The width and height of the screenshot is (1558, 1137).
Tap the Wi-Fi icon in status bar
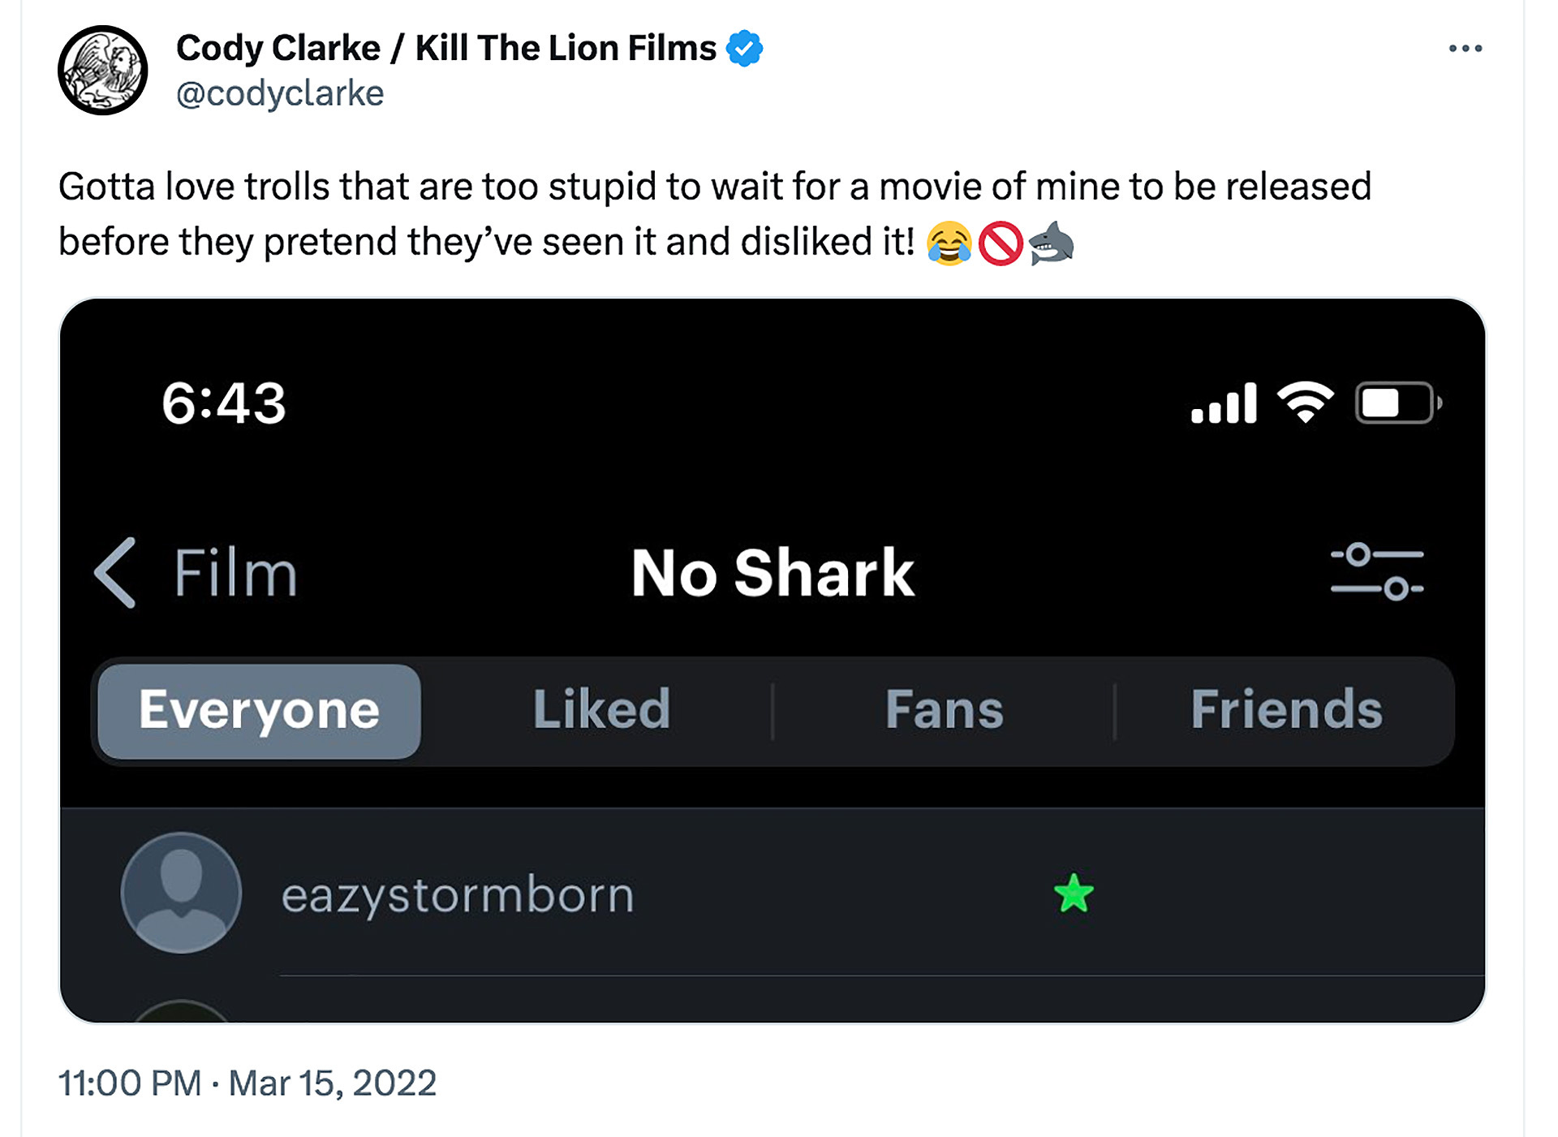coord(1305,403)
